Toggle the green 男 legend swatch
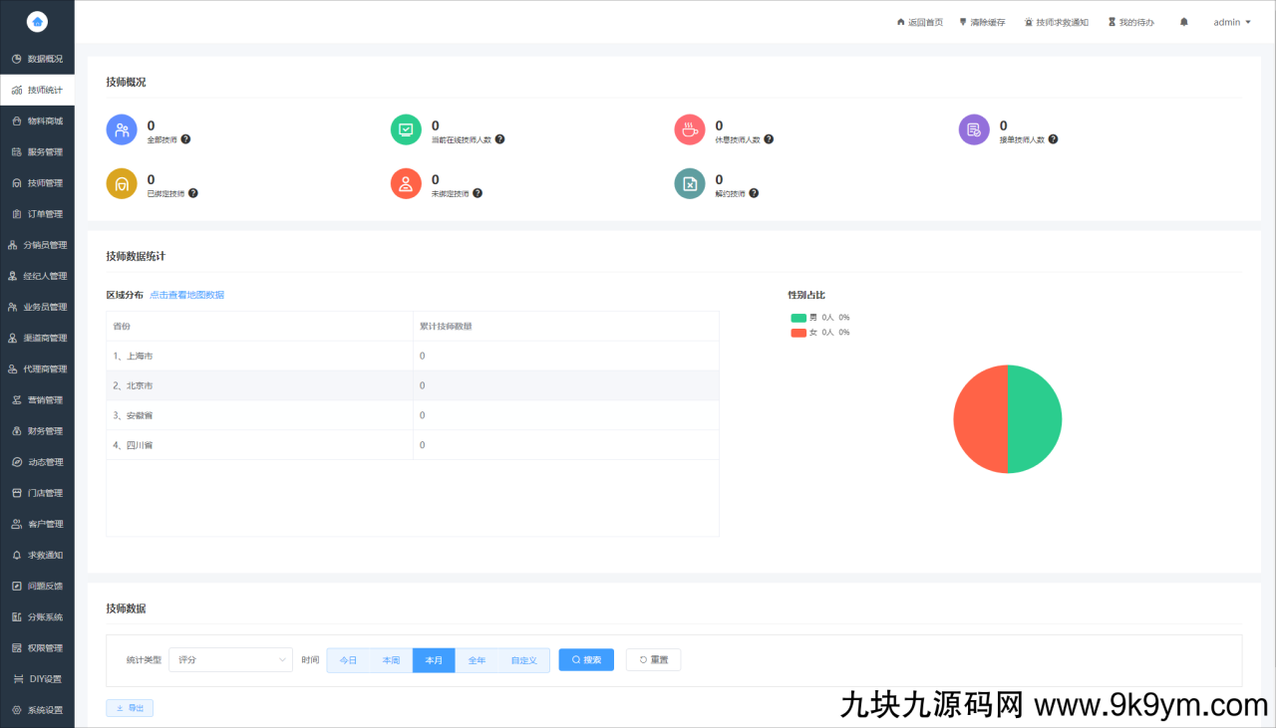Image resolution: width=1276 pixels, height=728 pixels. [x=798, y=318]
